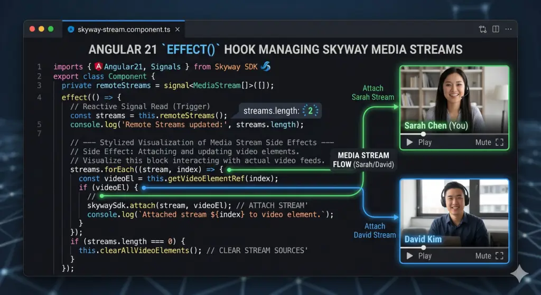Click the 'Sarah Chen (You)' name caption
Viewport: 541px width, 295px height.
coord(436,126)
